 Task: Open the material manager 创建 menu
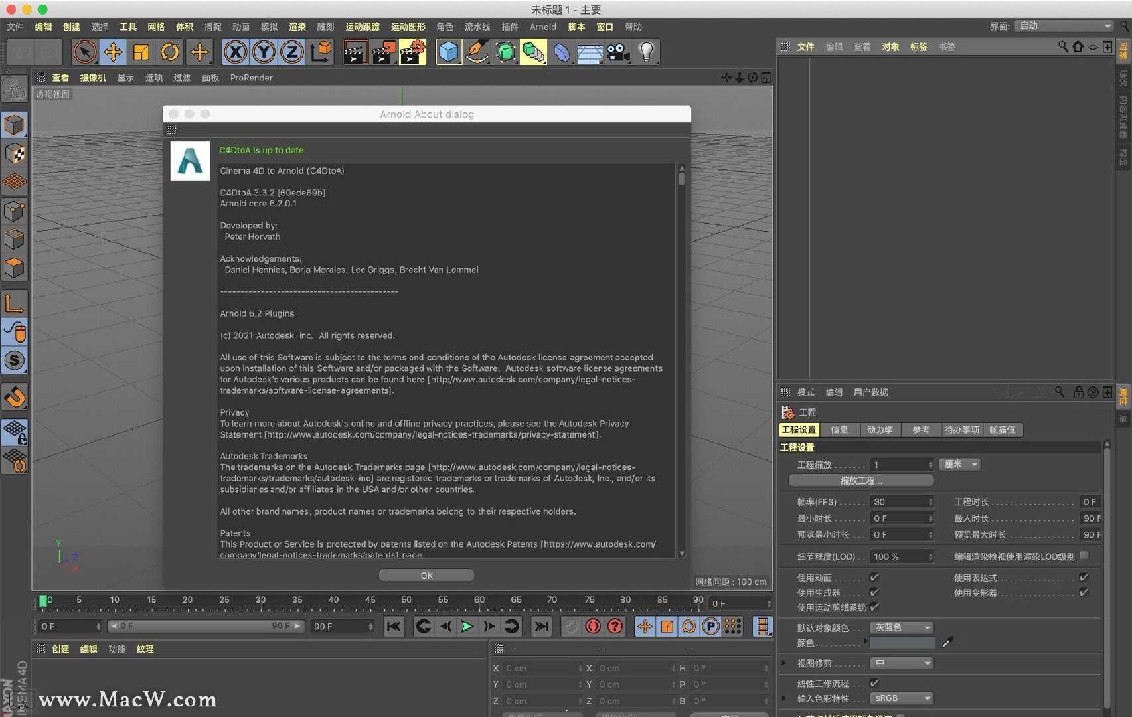pyautogui.click(x=60, y=649)
